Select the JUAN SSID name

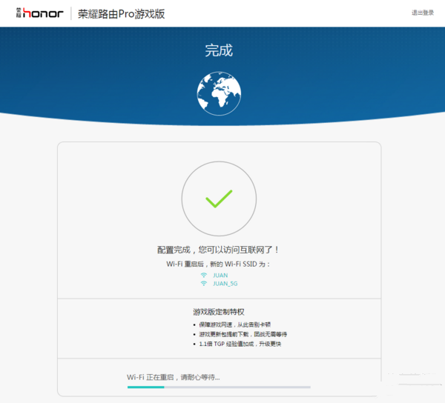point(220,275)
